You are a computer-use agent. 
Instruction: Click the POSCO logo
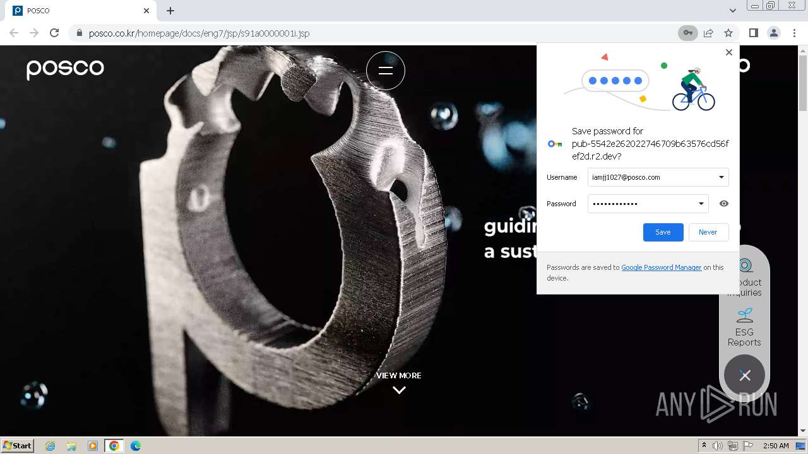click(65, 69)
